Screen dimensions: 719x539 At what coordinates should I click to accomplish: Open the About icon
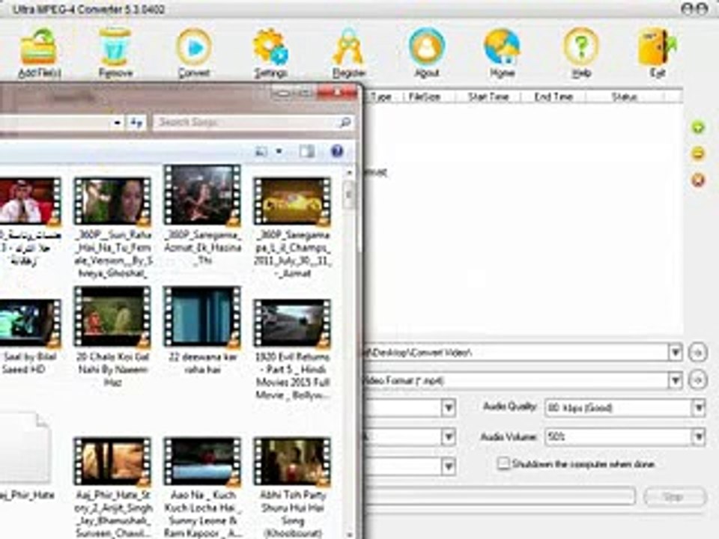[x=426, y=46]
